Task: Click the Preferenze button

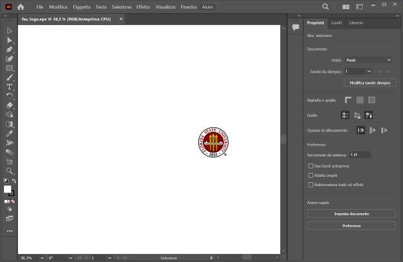Action: pyautogui.click(x=351, y=226)
